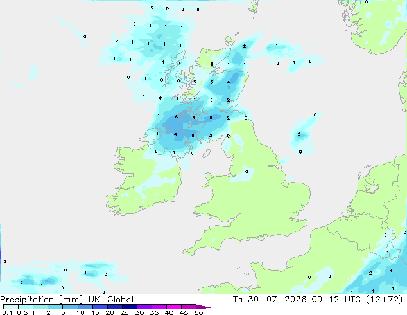
Task: Click the '50' legend label
Action: 198,312
